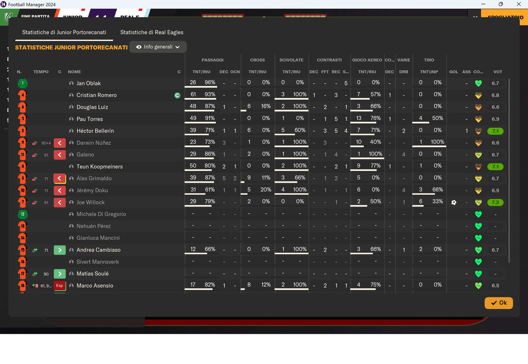Sort by the VOT rating column header
This screenshot has width=528, height=364.
pos(498,72)
